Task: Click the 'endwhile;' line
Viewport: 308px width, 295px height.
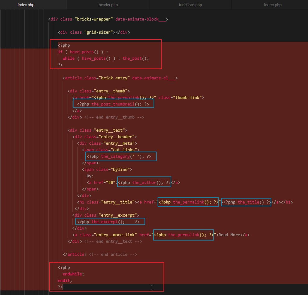Action: tap(73, 274)
